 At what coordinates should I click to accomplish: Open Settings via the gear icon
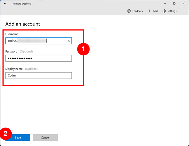[164, 11]
